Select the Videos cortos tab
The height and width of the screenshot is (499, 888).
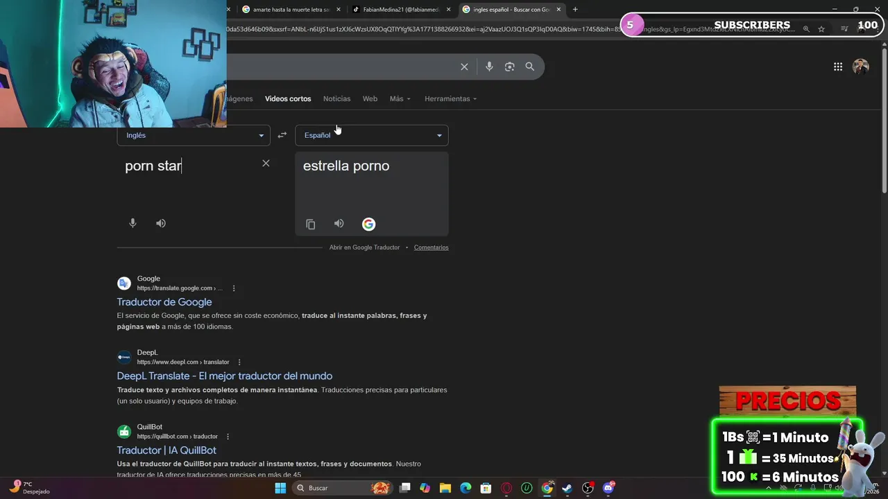coord(288,98)
